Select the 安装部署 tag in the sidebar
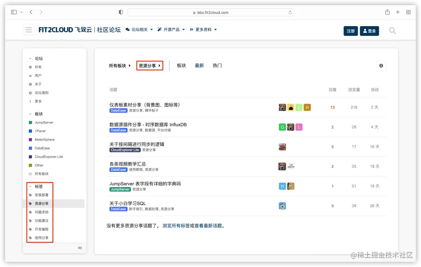421x267 pixels. coord(41,195)
